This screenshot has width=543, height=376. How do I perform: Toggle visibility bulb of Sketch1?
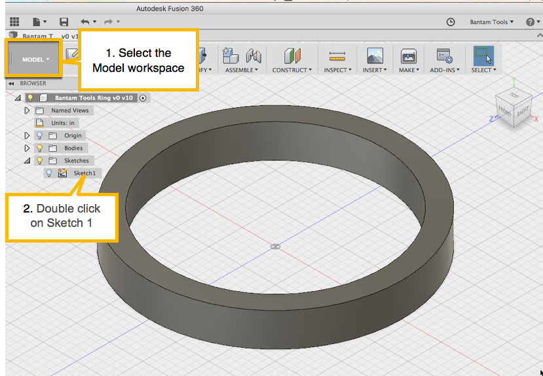tap(49, 173)
